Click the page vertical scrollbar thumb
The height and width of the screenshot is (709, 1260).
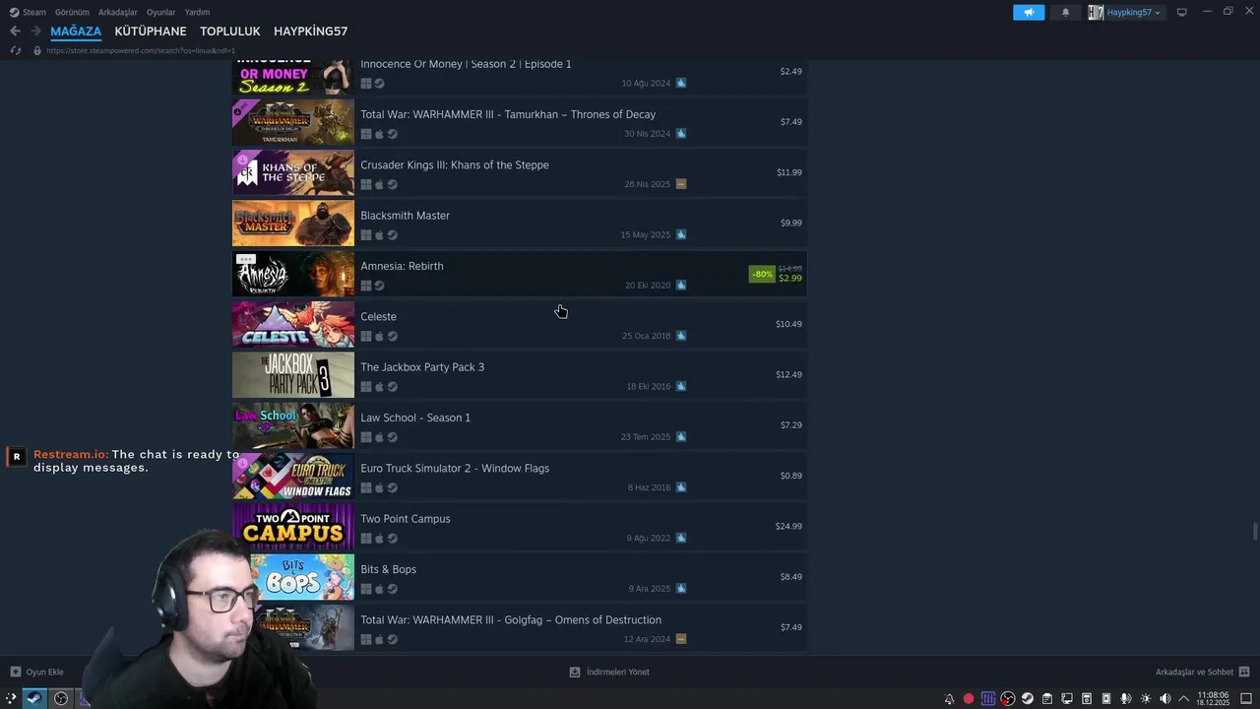pyautogui.click(x=1255, y=532)
